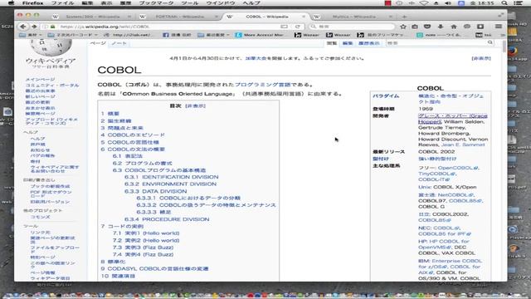
Task: Hide the table of contents via 非表示
Action: 196,105
